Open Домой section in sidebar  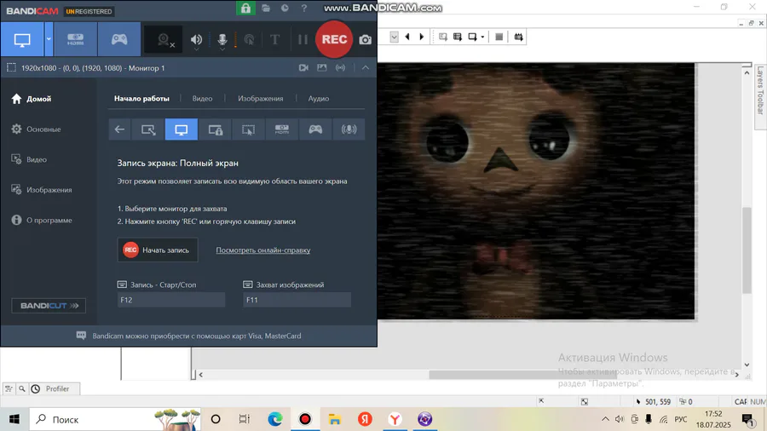coord(32,99)
